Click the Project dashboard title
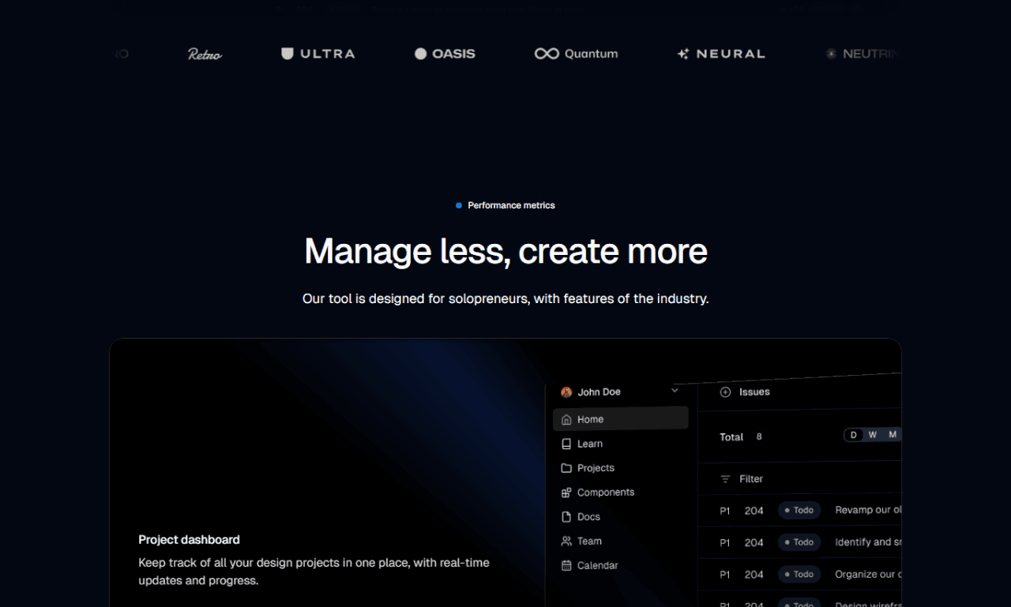 point(189,540)
